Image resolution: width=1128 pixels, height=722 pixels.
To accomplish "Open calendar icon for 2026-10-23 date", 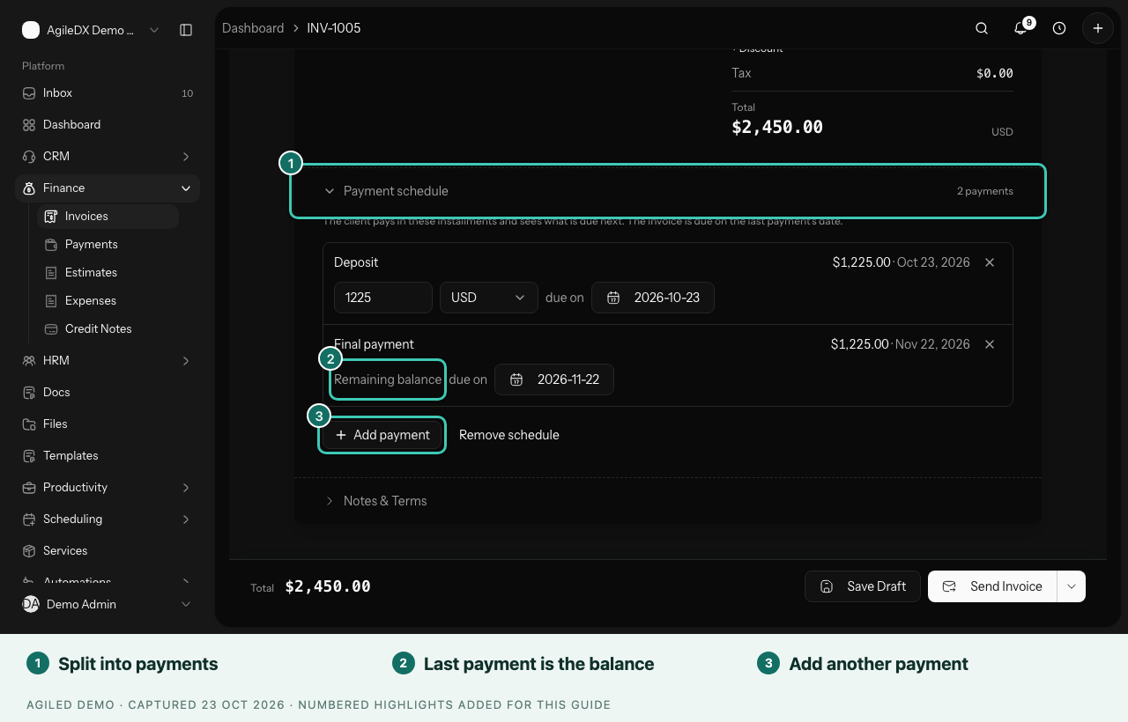I will tap(613, 298).
